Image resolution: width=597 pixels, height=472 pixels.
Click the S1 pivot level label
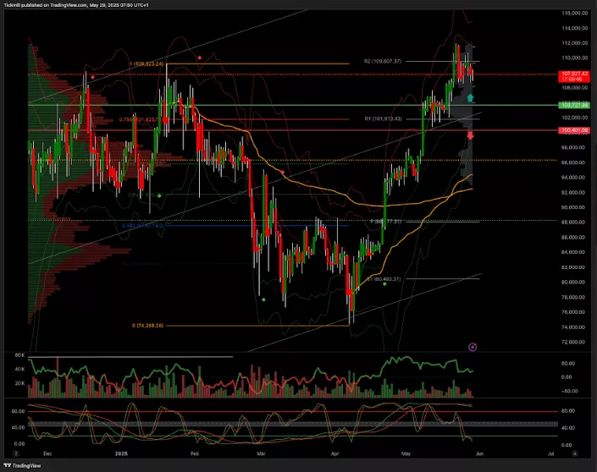coord(382,279)
